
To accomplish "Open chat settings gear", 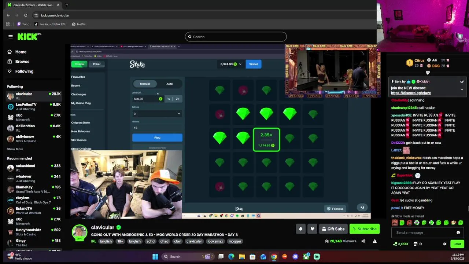I will click(444, 244).
